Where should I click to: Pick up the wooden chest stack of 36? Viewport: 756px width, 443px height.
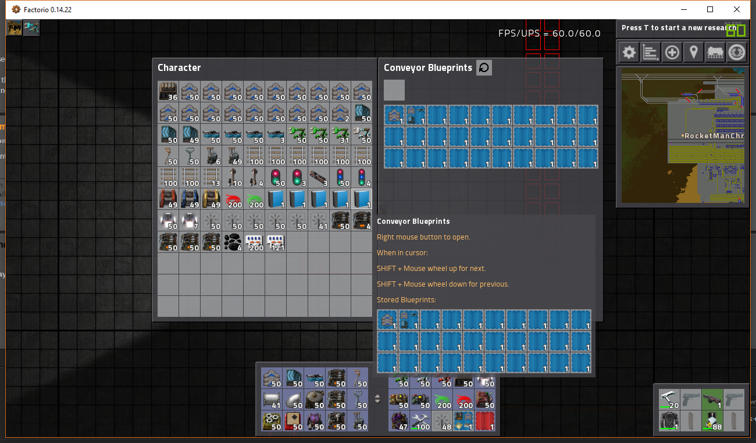click(x=168, y=92)
